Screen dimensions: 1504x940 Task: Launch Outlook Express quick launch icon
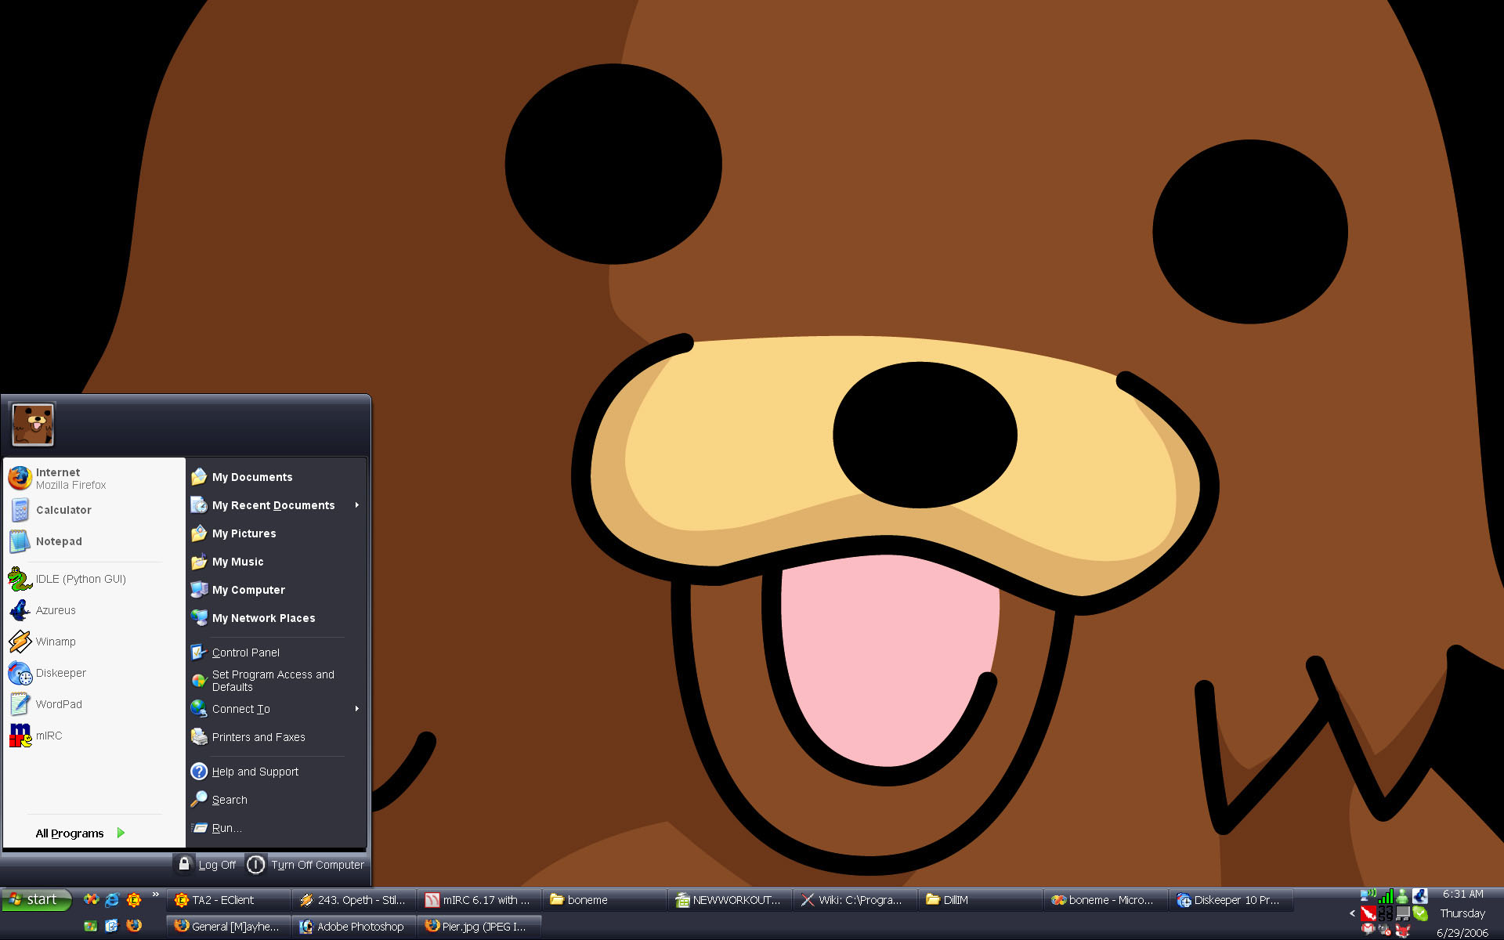click(112, 926)
